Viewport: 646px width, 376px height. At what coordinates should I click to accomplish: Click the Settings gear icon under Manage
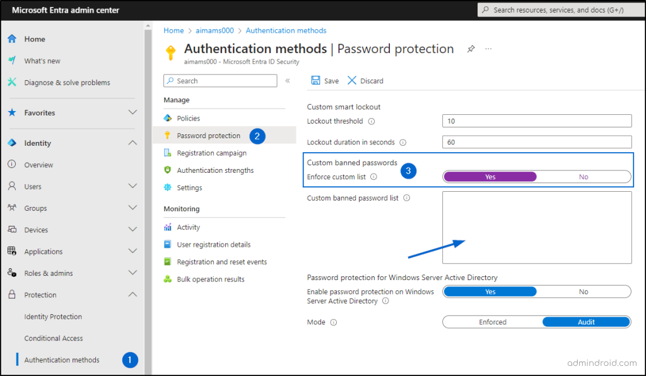168,187
